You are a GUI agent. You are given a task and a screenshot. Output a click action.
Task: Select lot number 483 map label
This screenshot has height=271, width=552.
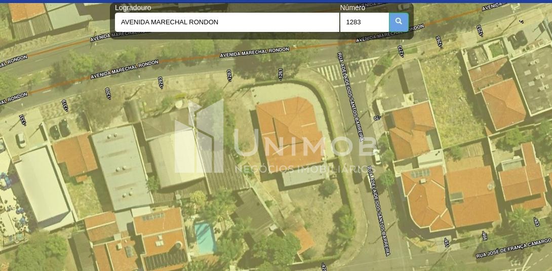[536, 221]
